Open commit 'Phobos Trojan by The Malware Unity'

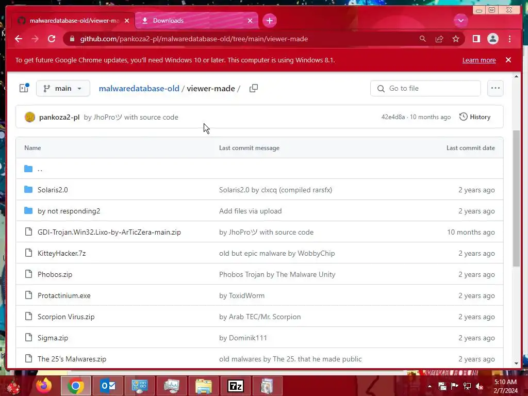[277, 274]
